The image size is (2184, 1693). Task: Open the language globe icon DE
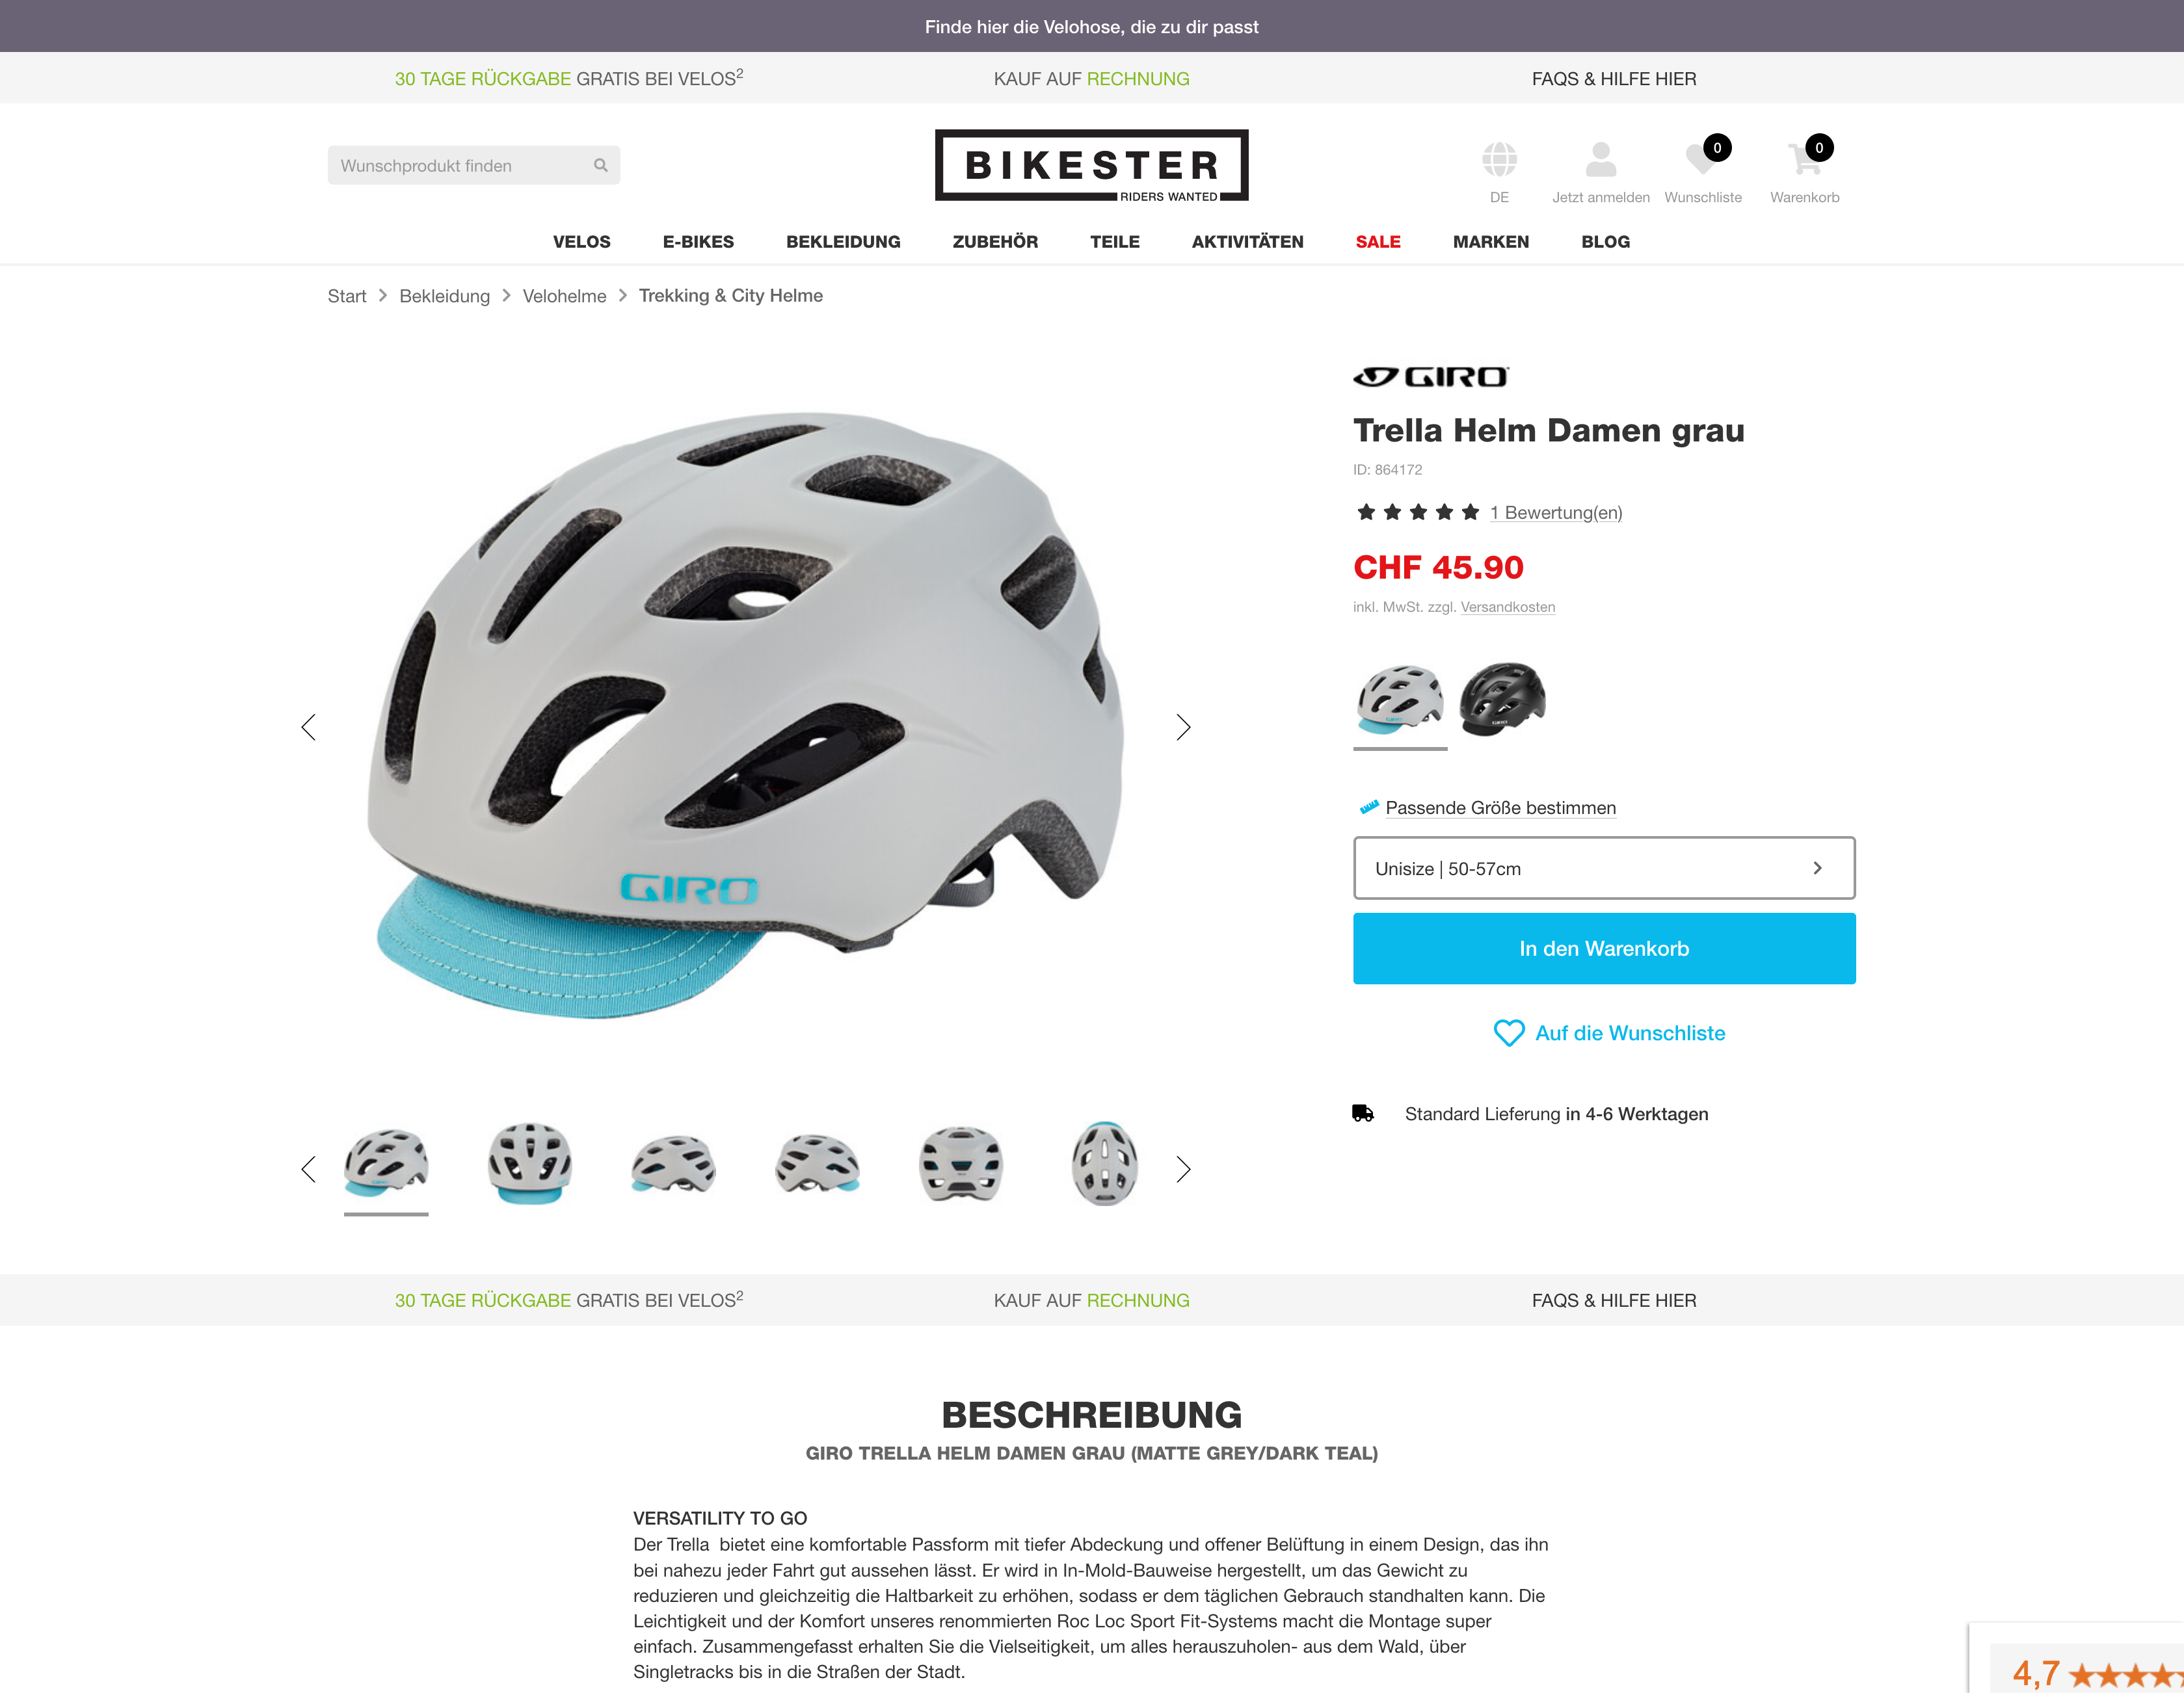pos(1499,159)
